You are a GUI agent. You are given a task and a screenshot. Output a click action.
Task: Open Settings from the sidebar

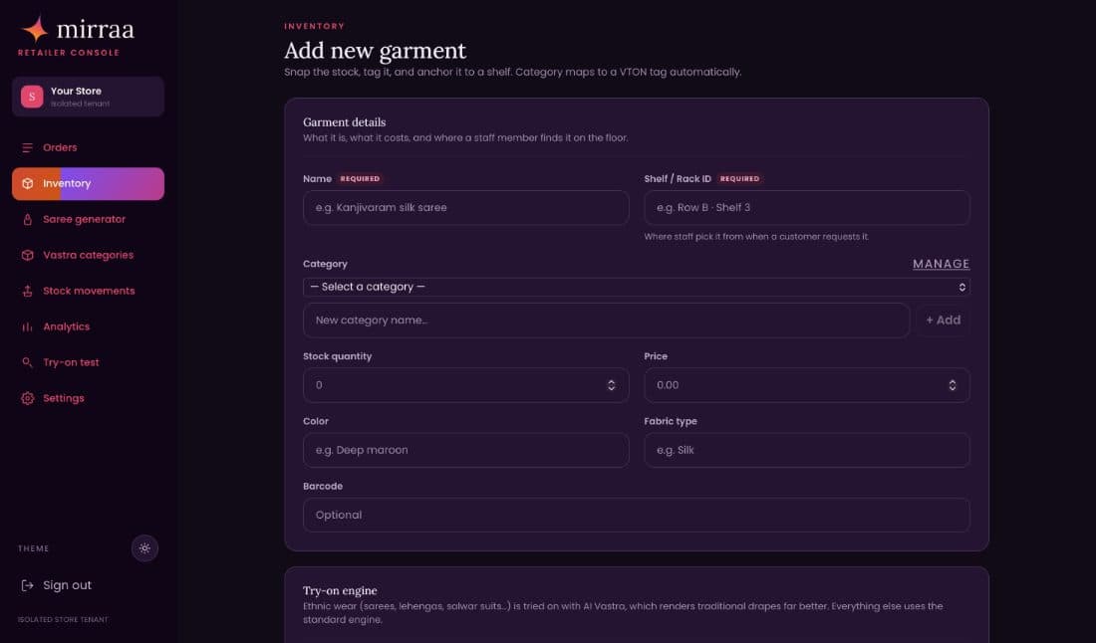pos(88,399)
